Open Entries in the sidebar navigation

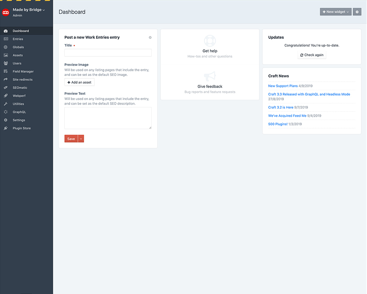pyautogui.click(x=18, y=39)
